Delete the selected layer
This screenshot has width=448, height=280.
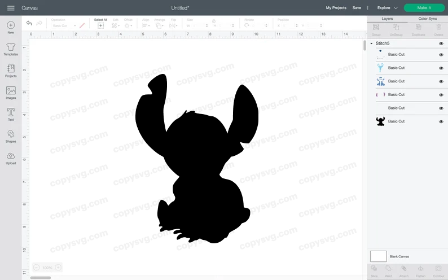[x=438, y=30]
